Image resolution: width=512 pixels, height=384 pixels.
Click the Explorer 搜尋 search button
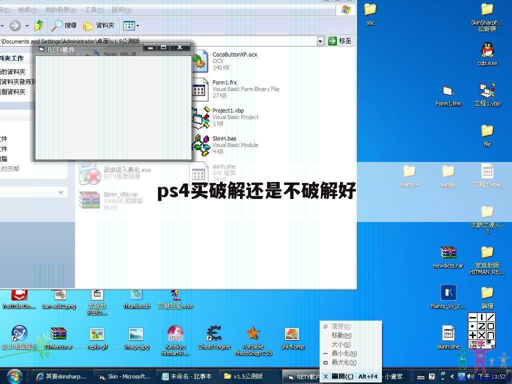click(64, 25)
